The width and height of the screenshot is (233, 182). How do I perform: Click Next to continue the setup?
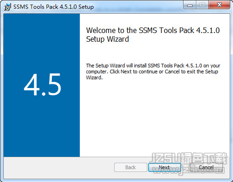click(165, 167)
